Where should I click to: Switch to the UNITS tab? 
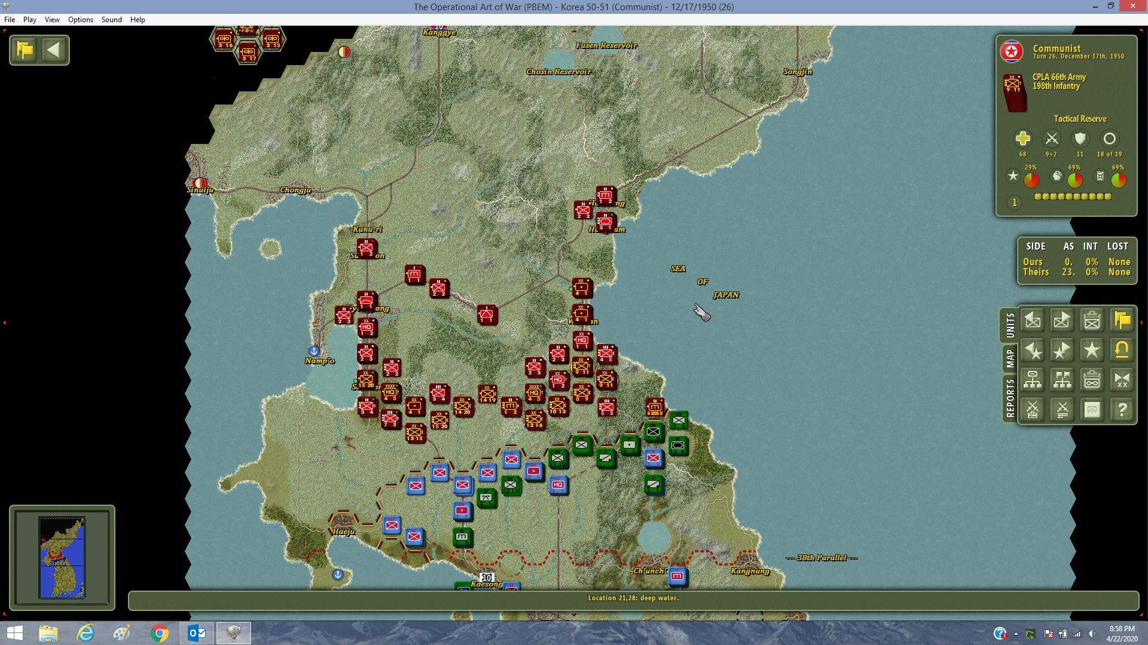point(1010,325)
